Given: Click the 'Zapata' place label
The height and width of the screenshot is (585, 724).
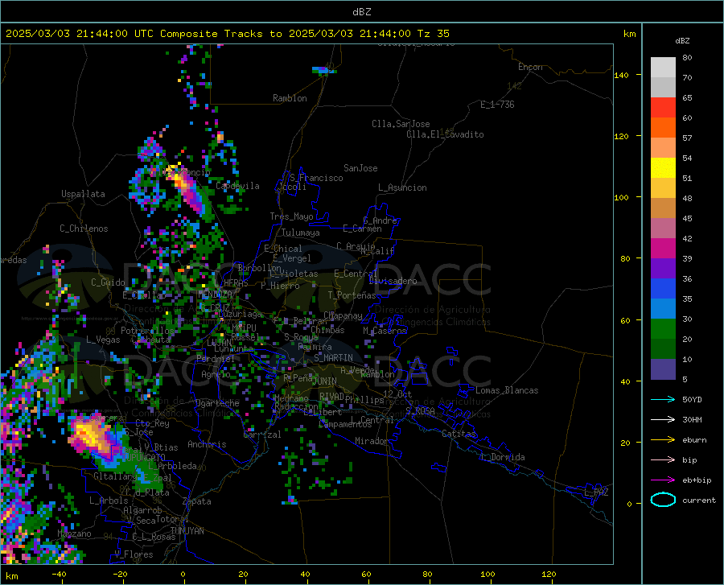Looking at the screenshot, I should [197, 501].
